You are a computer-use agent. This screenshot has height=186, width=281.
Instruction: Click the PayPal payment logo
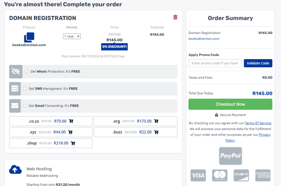pyautogui.click(x=230, y=156)
